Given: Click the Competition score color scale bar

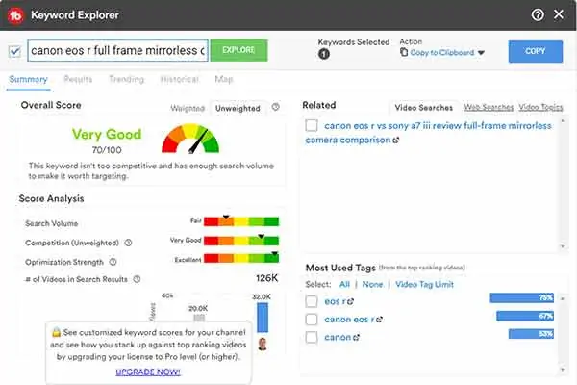Looking at the screenshot, I should tap(241, 241).
